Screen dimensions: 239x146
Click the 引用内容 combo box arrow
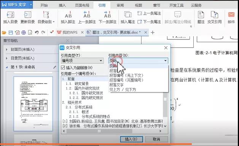coord(166,61)
